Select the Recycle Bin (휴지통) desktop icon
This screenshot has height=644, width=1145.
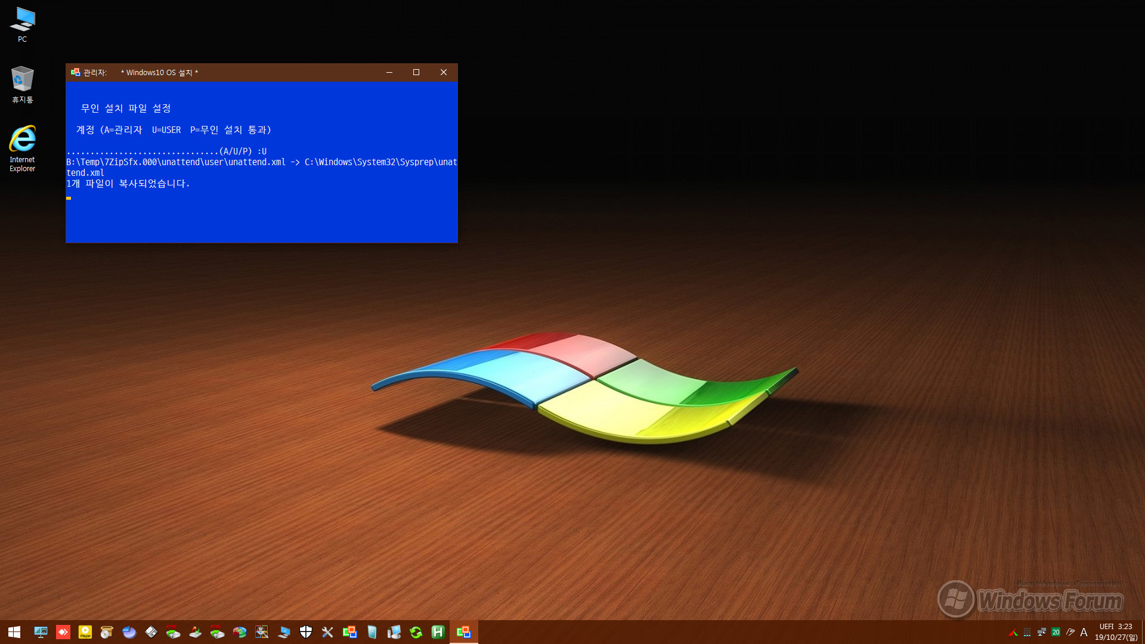(23, 85)
